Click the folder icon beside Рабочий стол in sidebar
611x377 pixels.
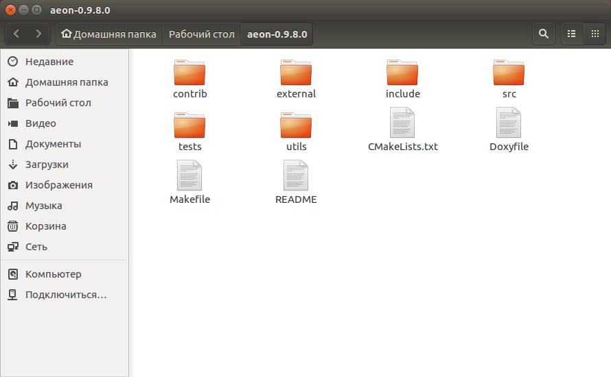(x=13, y=103)
